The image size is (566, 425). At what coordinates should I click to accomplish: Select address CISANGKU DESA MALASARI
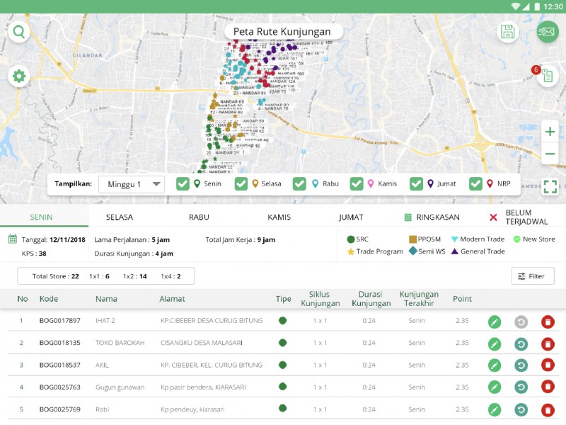(x=202, y=343)
